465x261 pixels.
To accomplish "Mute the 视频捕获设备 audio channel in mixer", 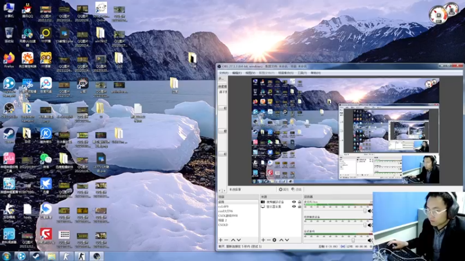I will [x=370, y=225].
